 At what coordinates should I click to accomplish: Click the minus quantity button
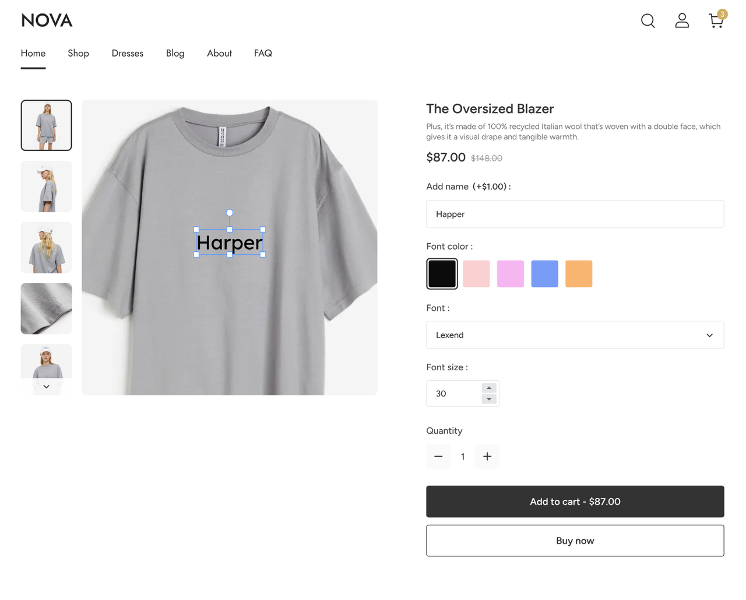click(438, 457)
